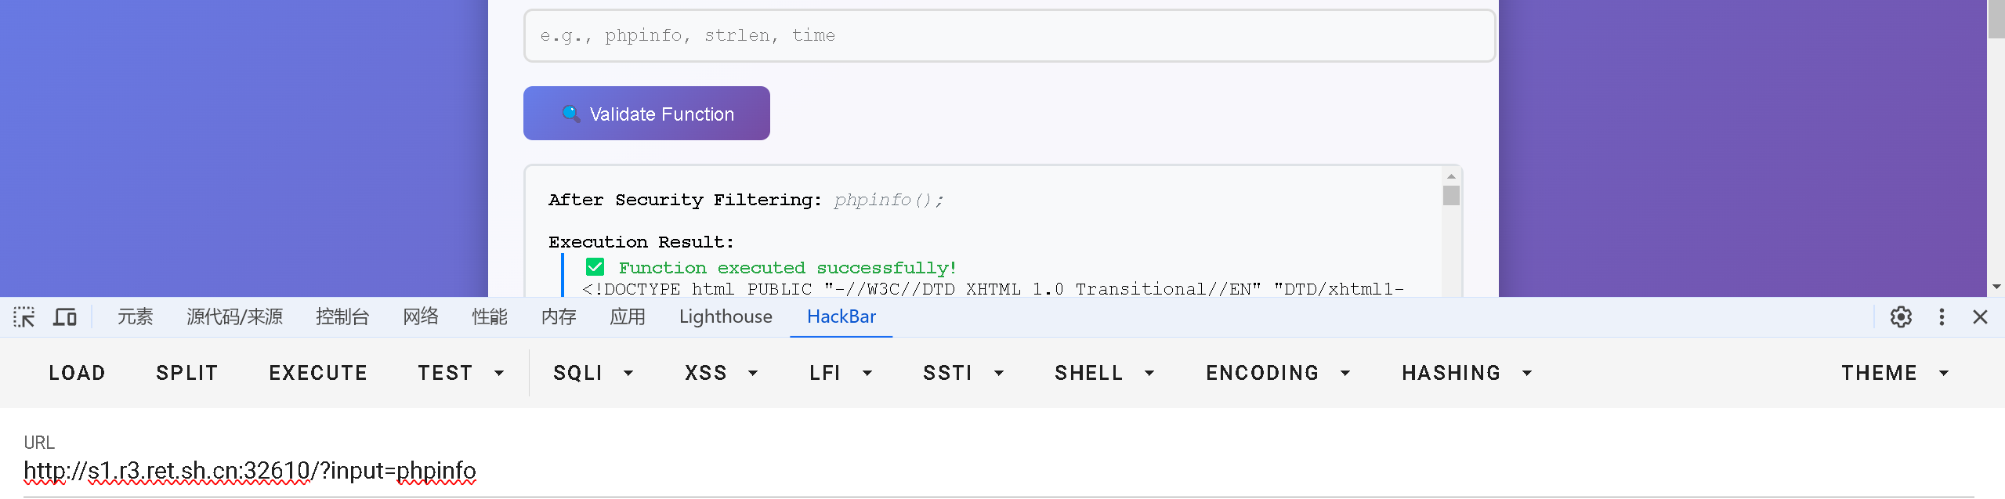Click the HackBar URL text field
The image size is (2005, 499).
pos(1003,471)
